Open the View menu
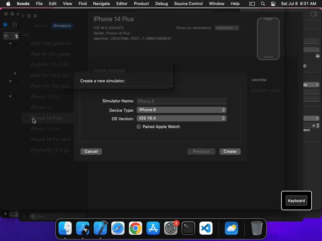 [67, 3]
